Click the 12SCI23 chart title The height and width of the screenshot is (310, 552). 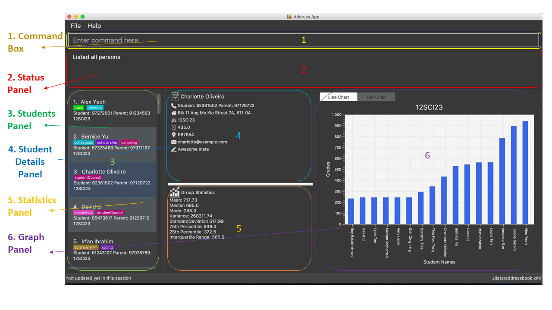click(429, 108)
